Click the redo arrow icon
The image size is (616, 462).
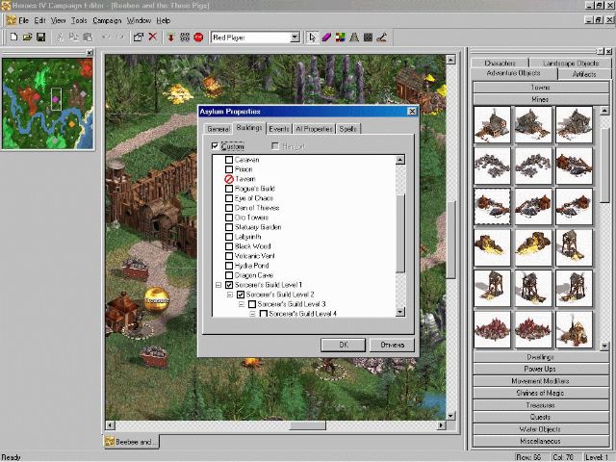(119, 38)
